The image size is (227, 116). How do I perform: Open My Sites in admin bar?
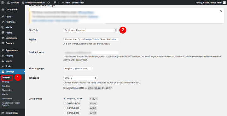tap(13, 3)
